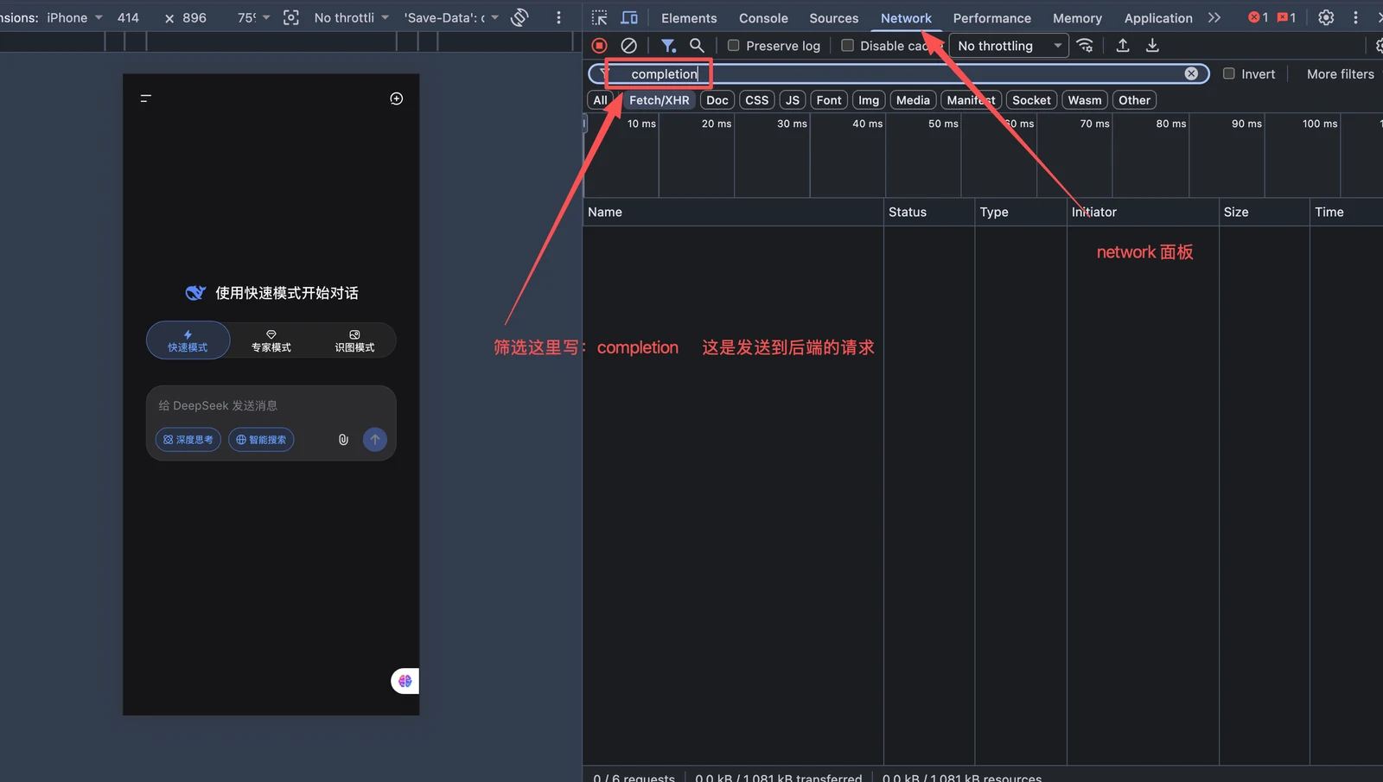Image resolution: width=1383 pixels, height=782 pixels.
Task: Stop recording network log
Action: click(x=599, y=46)
